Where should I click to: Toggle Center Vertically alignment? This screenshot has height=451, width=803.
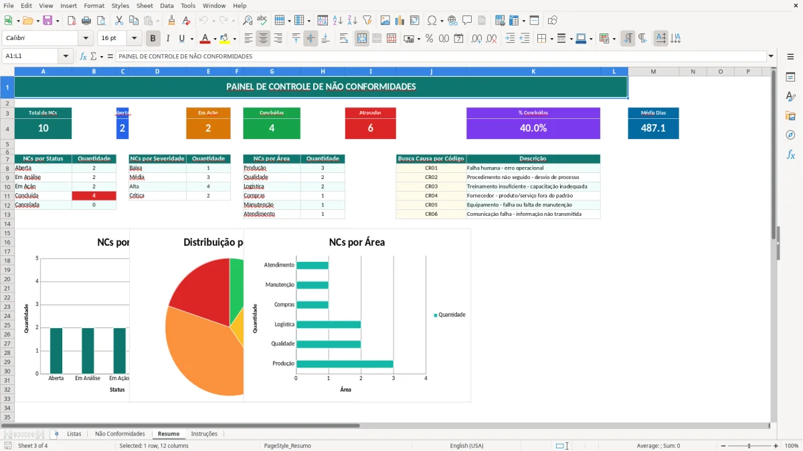click(x=310, y=39)
